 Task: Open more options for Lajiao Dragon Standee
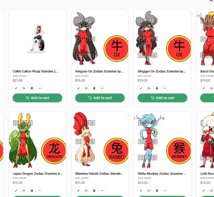(40, 190)
